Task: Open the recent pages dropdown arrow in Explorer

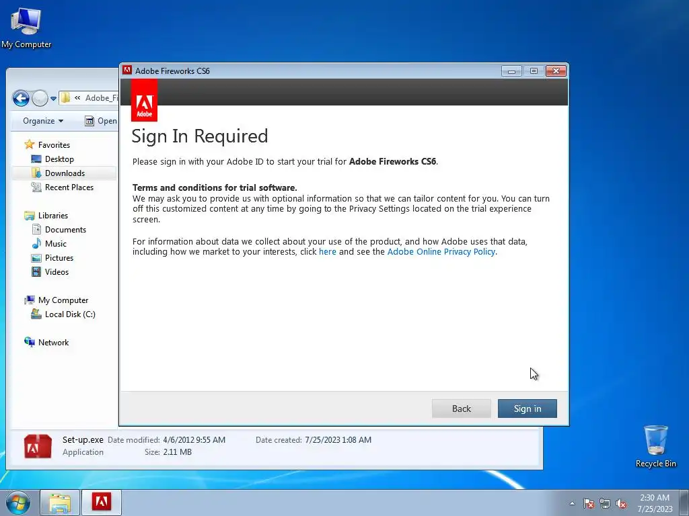Action: click(x=53, y=98)
